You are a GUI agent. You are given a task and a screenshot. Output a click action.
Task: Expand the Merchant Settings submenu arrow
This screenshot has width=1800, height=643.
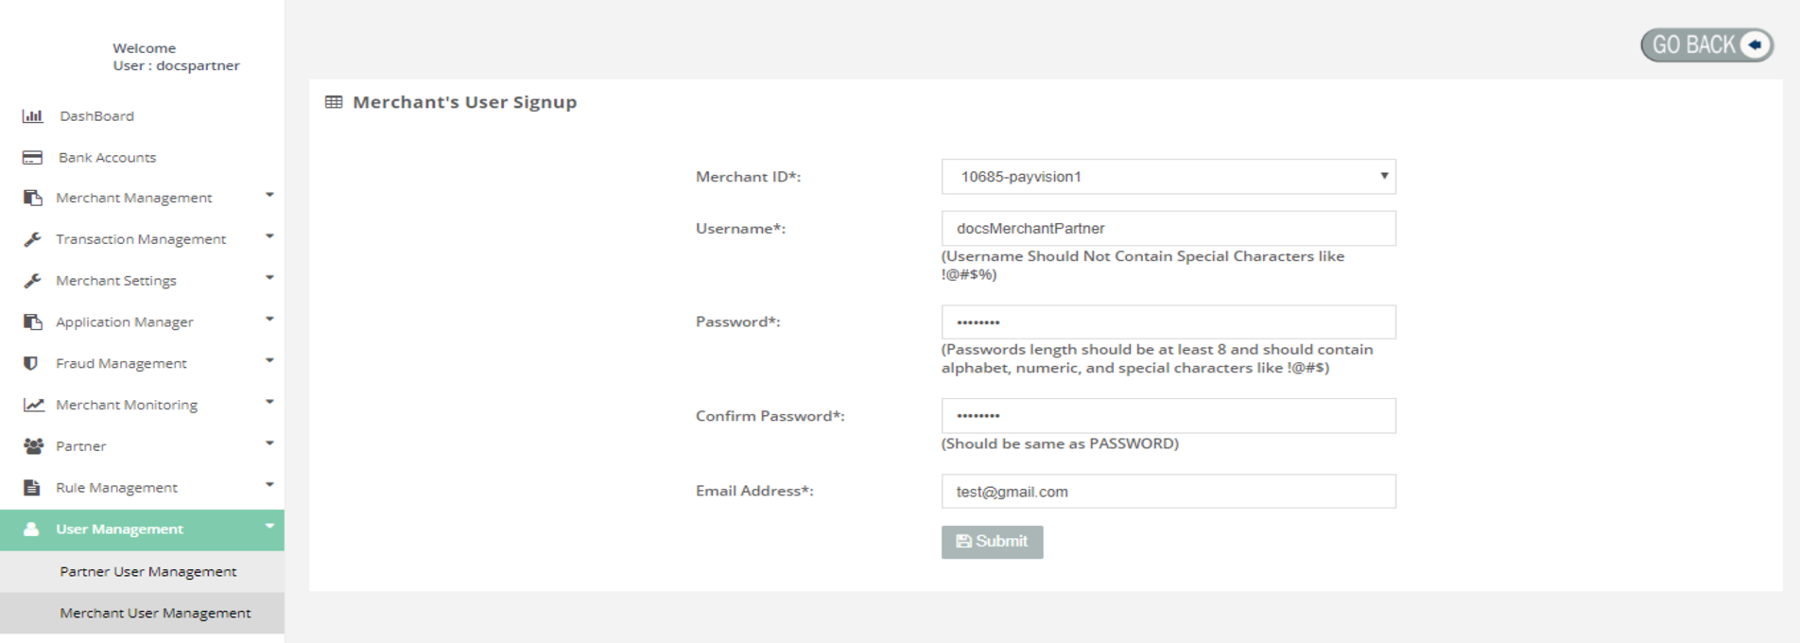[269, 278]
